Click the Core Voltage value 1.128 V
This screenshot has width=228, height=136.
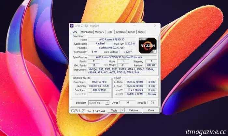tap(128, 51)
